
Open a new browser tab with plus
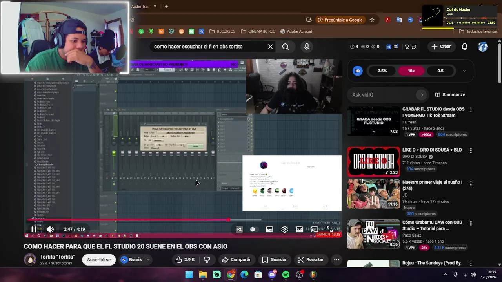pos(166,6)
